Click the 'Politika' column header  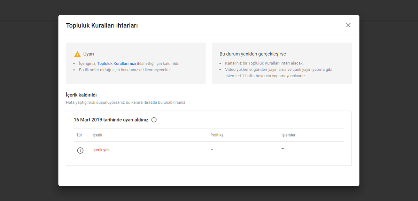coord(217,135)
